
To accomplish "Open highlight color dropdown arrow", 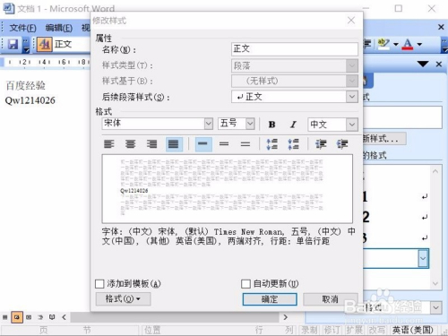I will (396, 45).
